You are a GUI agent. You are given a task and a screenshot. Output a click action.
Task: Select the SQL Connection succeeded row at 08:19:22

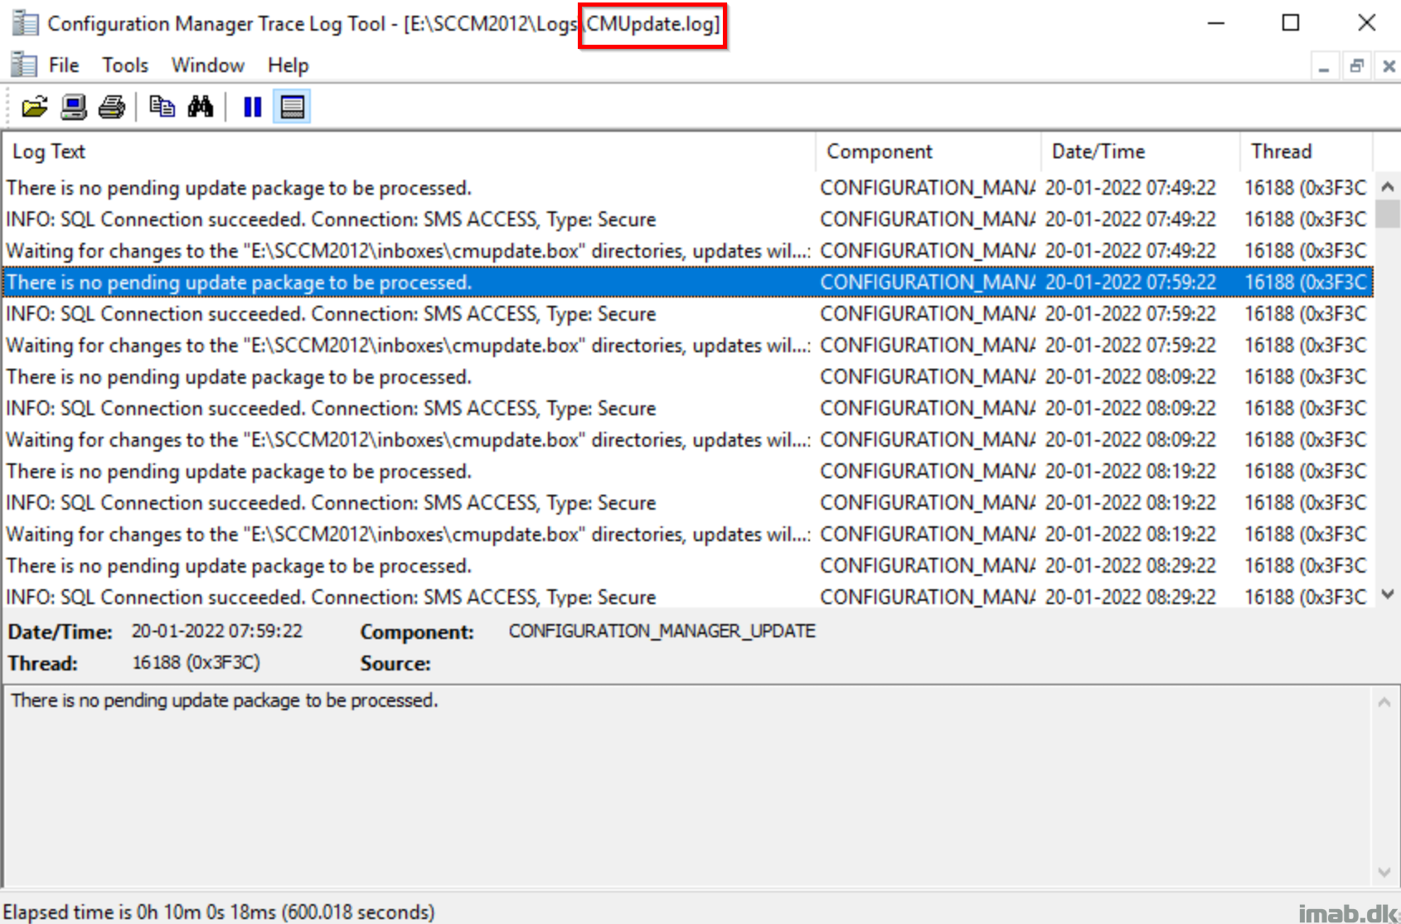[688, 503]
